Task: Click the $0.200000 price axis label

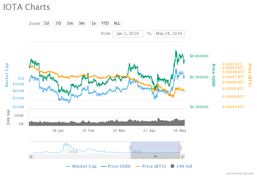Action: (199, 107)
